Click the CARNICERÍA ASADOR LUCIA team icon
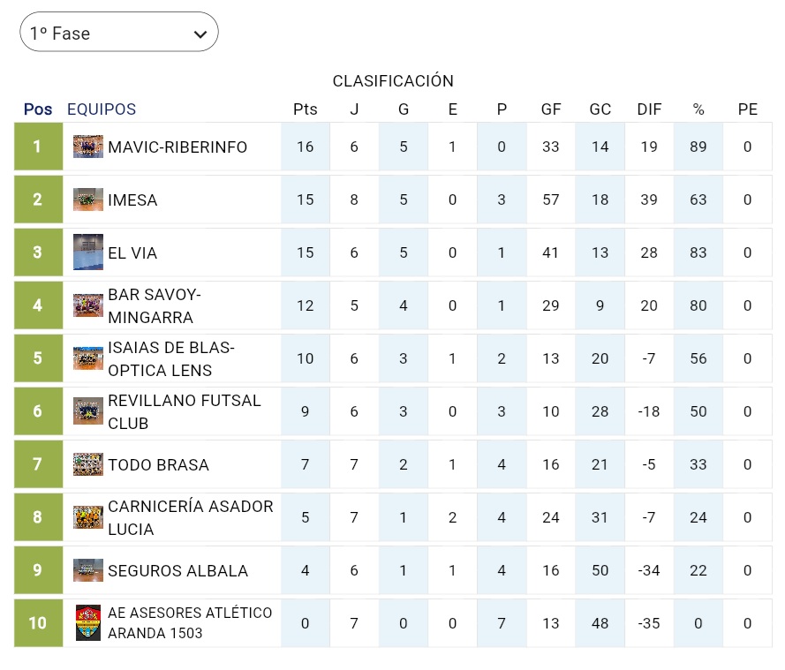The image size is (785, 670). (88, 517)
